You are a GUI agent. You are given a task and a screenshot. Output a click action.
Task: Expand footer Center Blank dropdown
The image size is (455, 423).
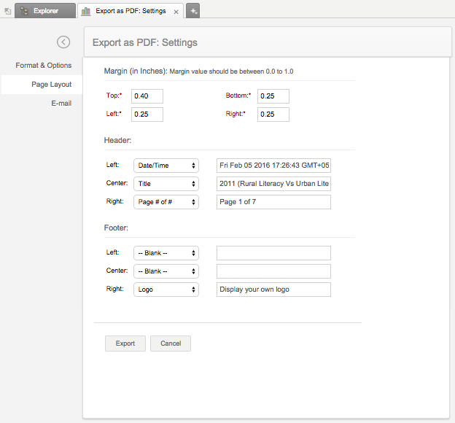166,271
